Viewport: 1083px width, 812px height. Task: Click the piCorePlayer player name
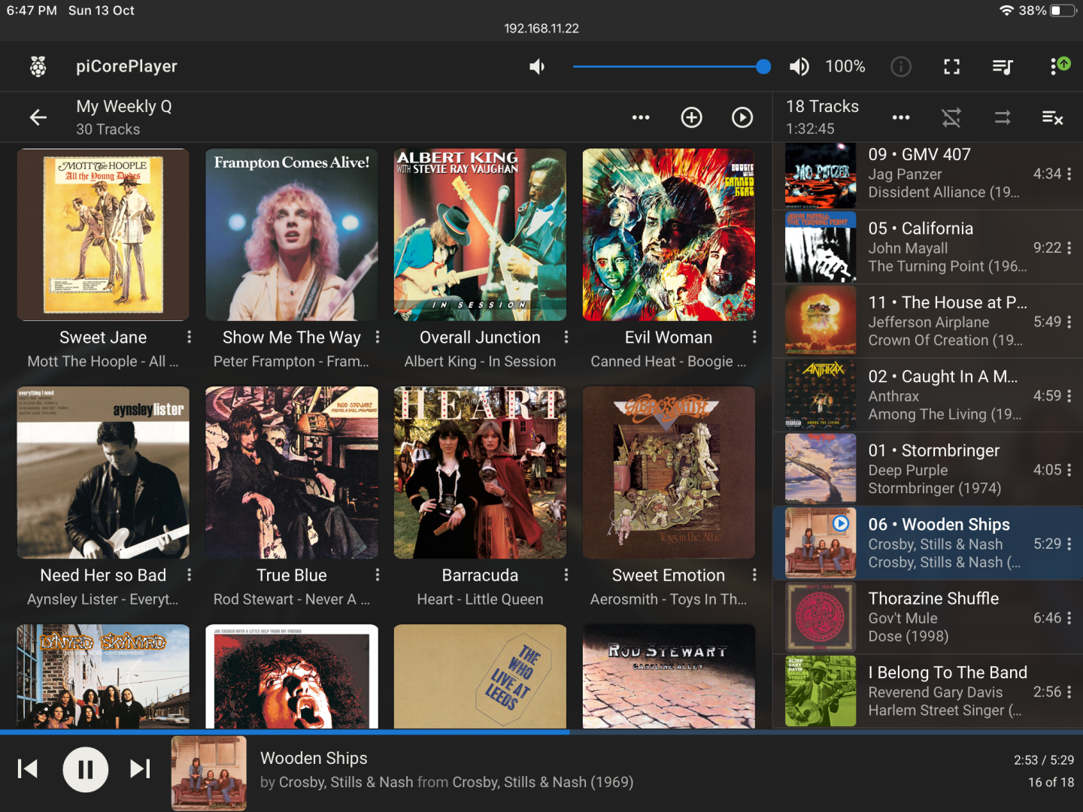126,66
